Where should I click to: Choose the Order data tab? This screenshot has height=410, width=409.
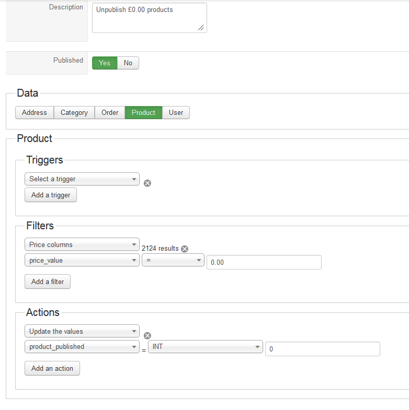pyautogui.click(x=110, y=113)
